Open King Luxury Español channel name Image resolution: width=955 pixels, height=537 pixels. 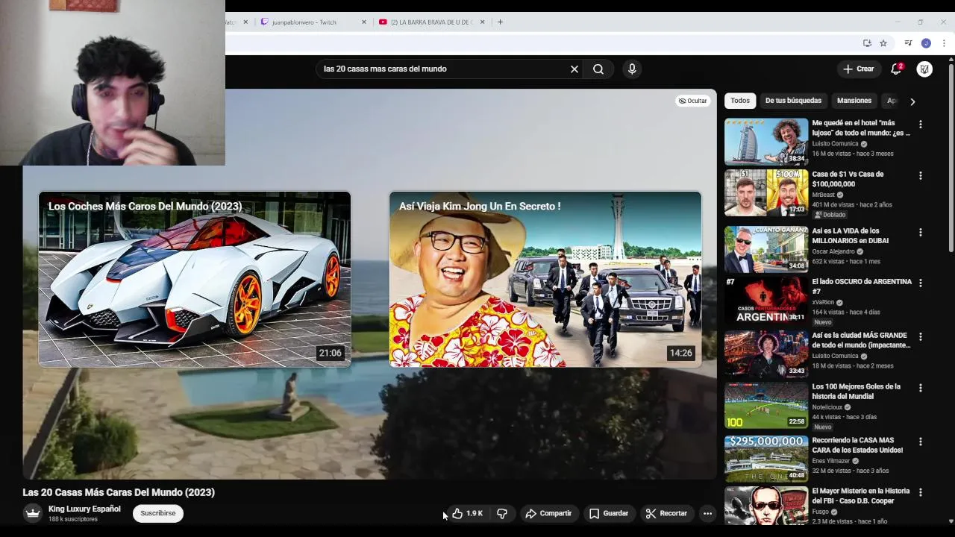84,509
